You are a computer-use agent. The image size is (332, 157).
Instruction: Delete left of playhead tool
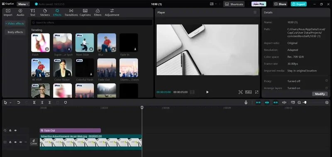tap(42, 102)
